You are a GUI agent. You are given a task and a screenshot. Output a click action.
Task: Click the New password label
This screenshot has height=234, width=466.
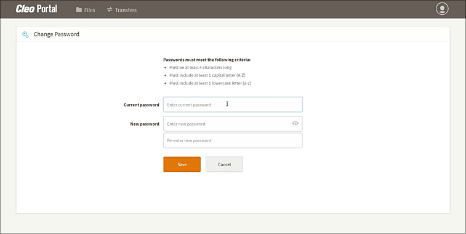[x=145, y=124]
